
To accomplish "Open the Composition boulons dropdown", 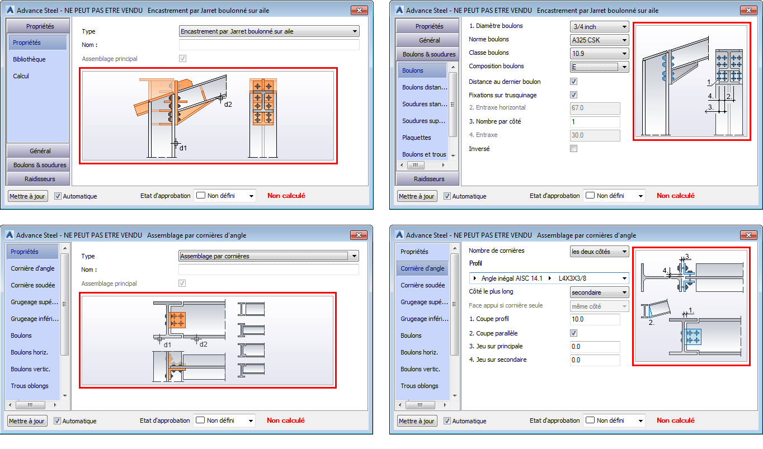I will coord(599,67).
